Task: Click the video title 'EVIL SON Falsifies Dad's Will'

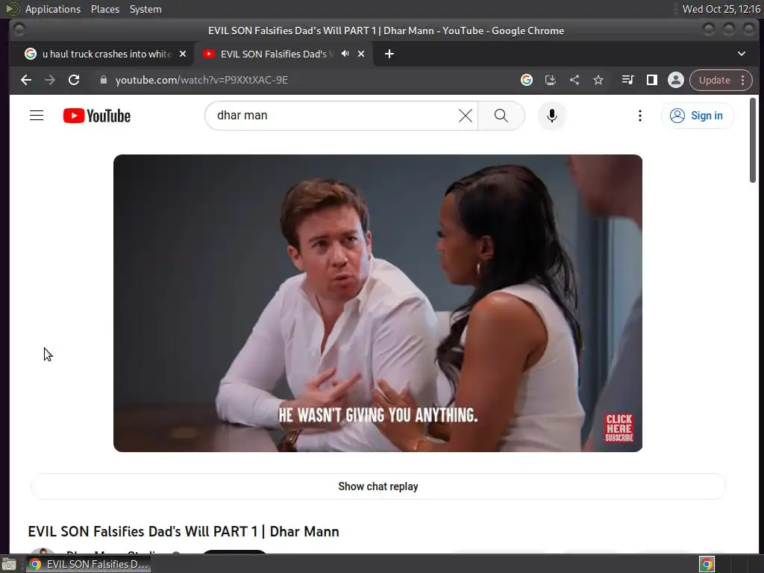Action: coord(184,531)
